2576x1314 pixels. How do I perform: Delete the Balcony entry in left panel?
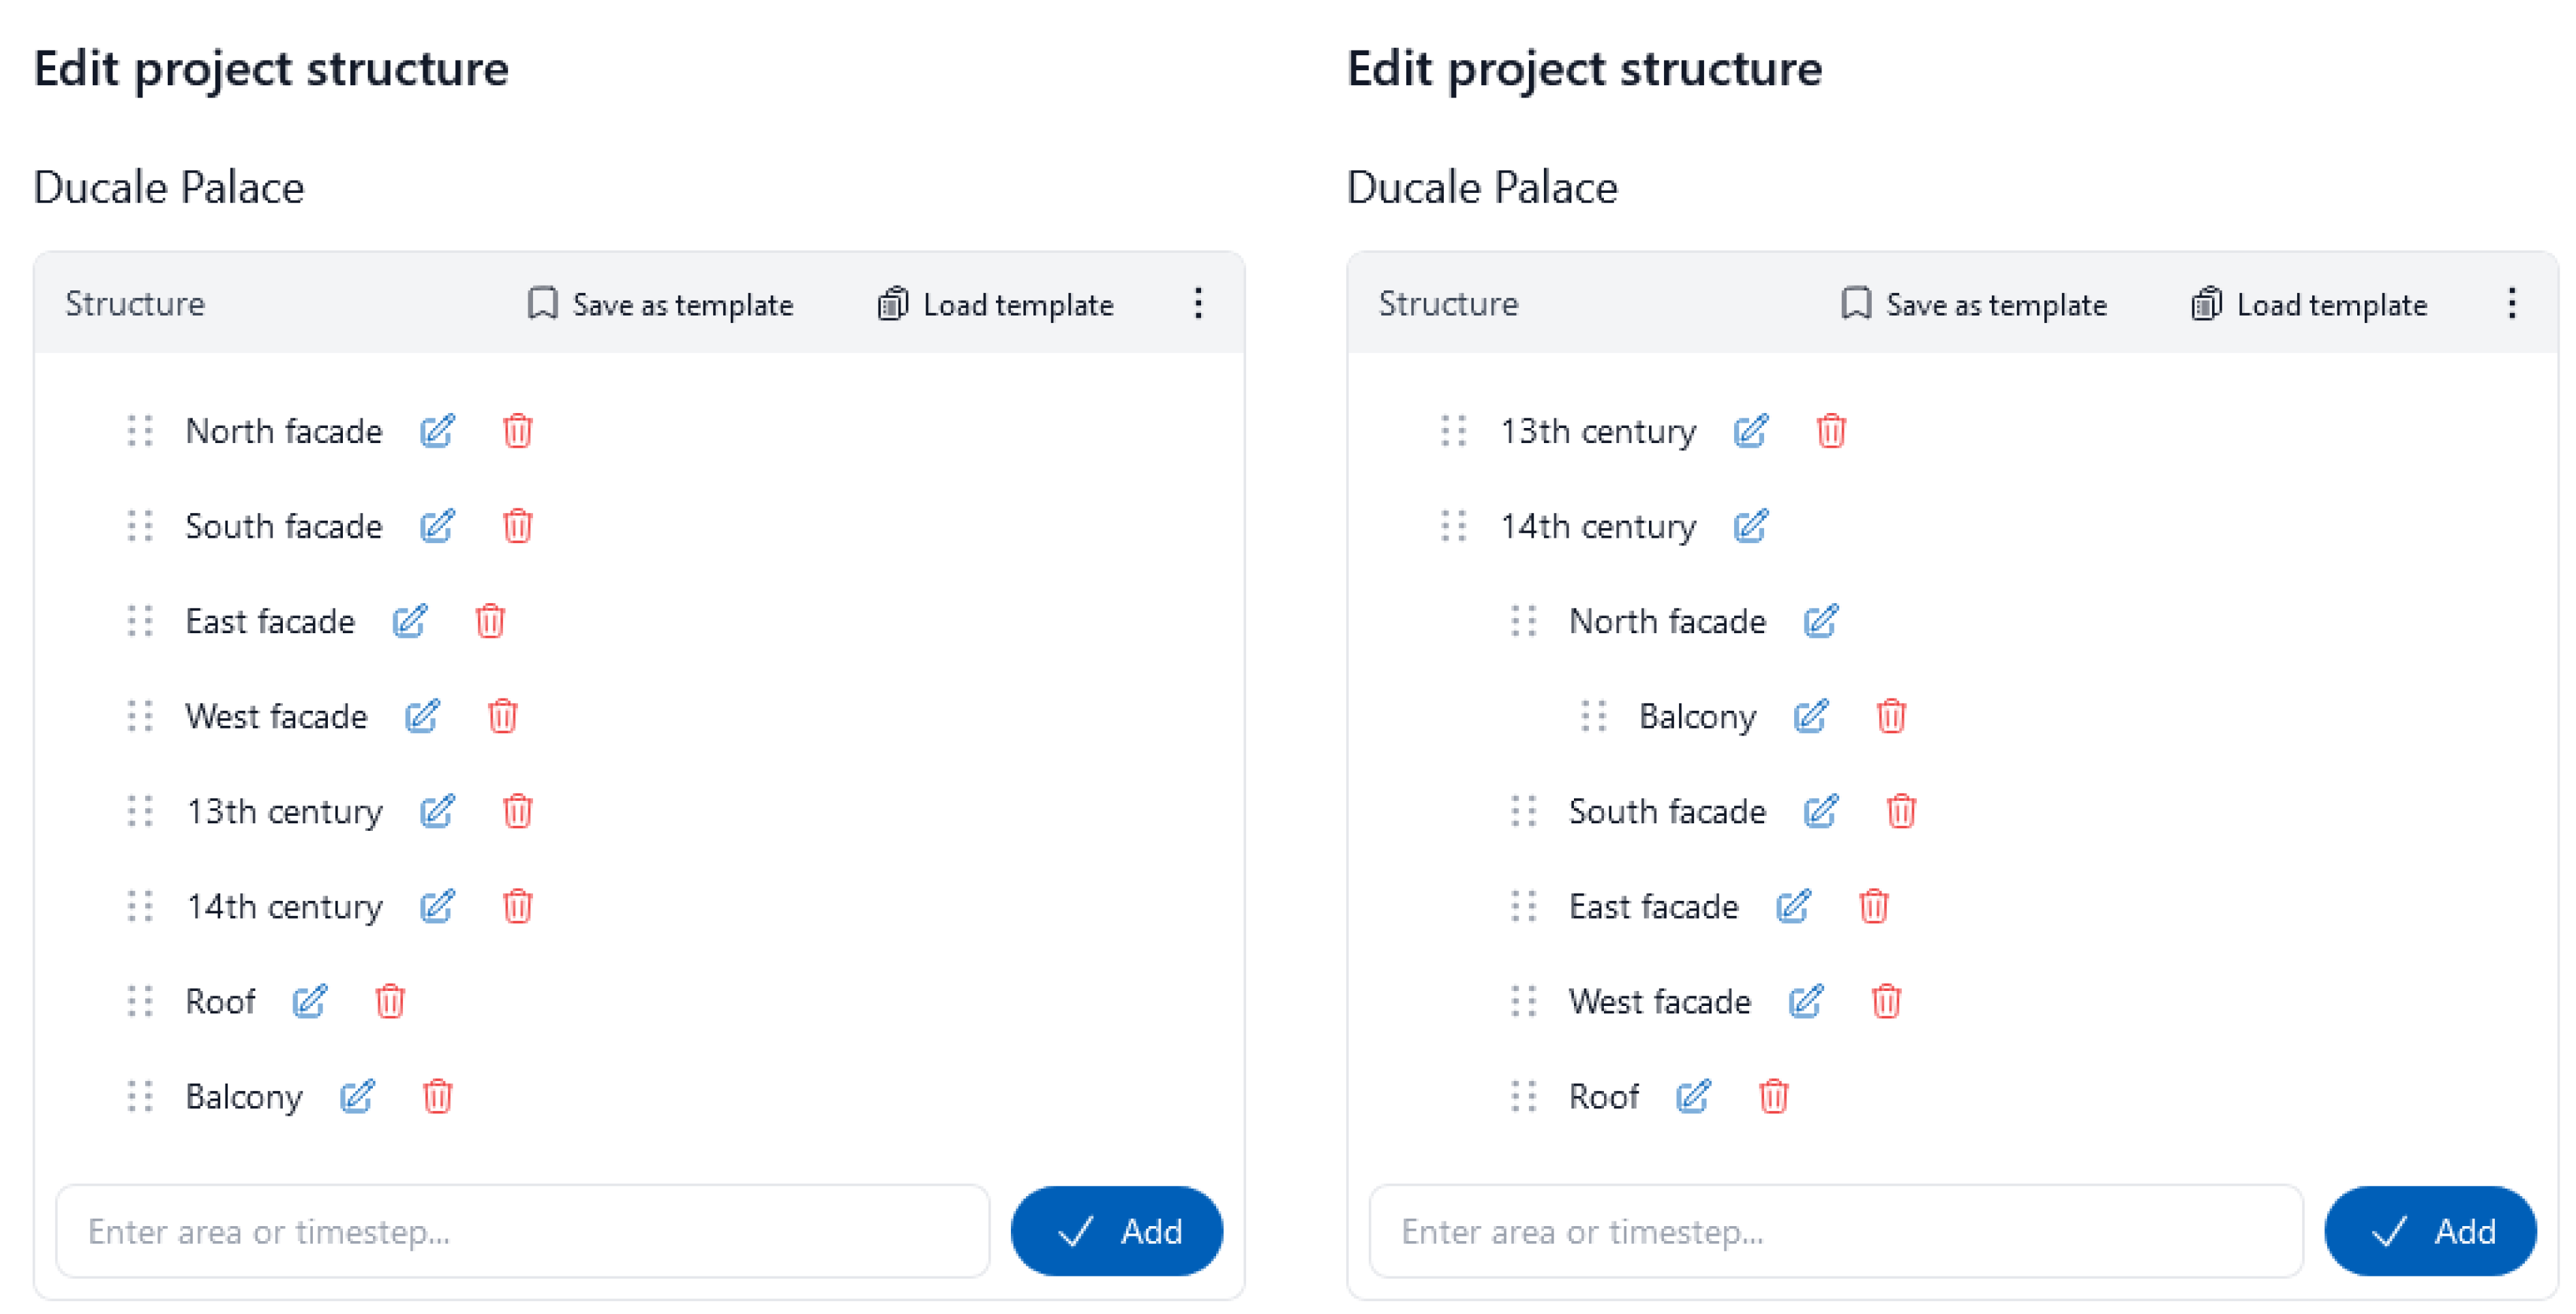pyautogui.click(x=437, y=1096)
